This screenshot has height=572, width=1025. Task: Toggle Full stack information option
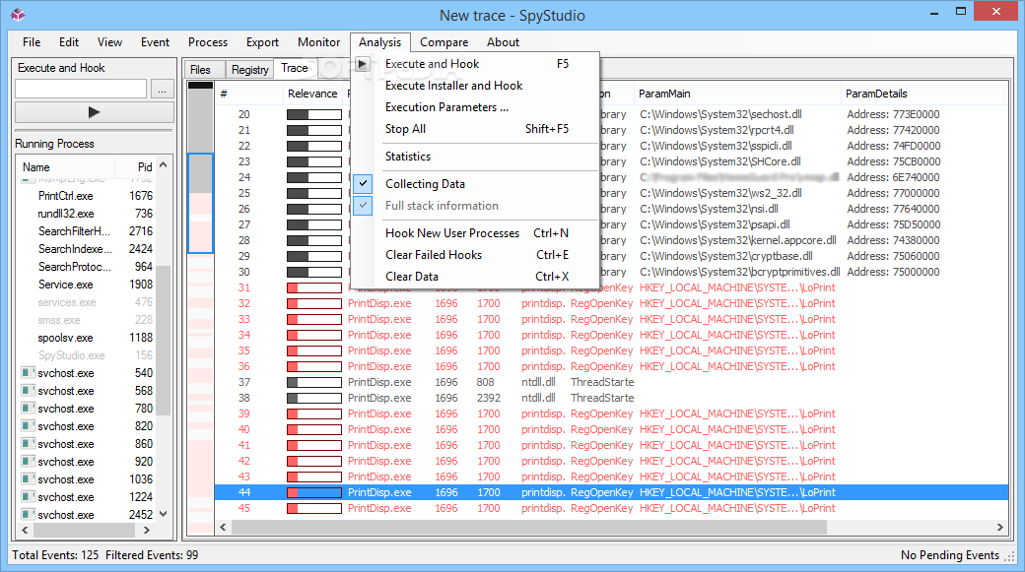363,206
